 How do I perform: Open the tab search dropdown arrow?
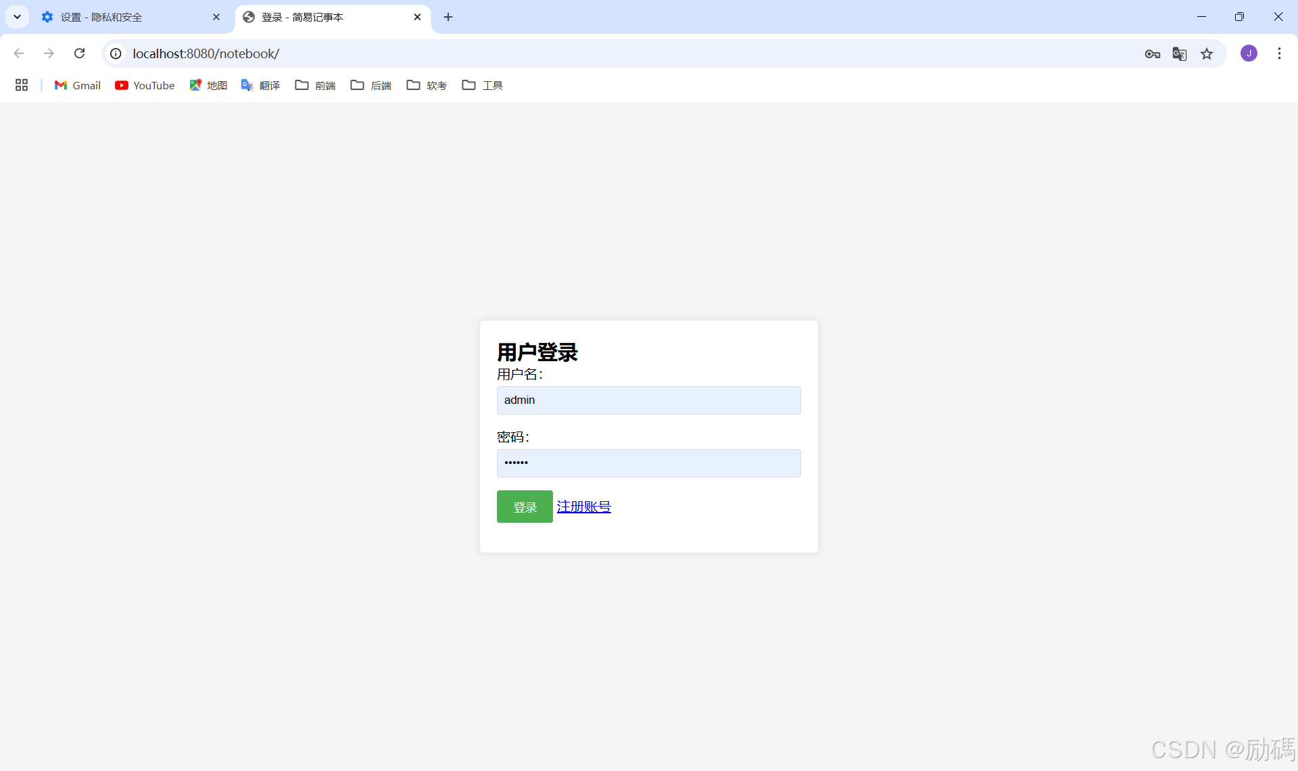pyautogui.click(x=17, y=17)
